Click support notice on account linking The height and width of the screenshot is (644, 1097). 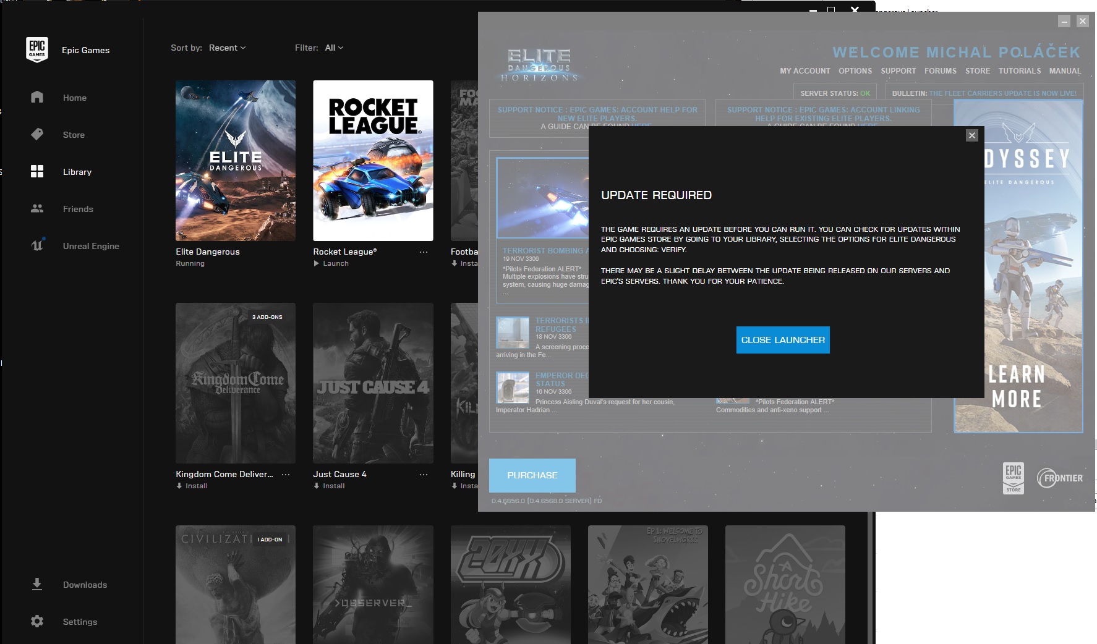coord(823,114)
